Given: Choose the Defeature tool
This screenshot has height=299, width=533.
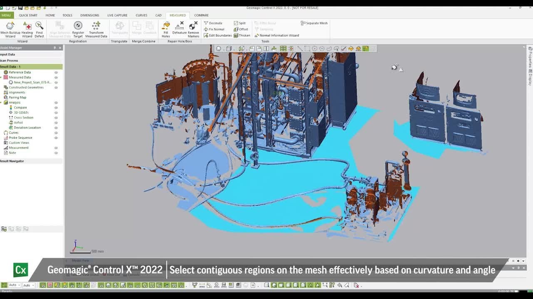Looking at the screenshot, I should click(x=179, y=28).
